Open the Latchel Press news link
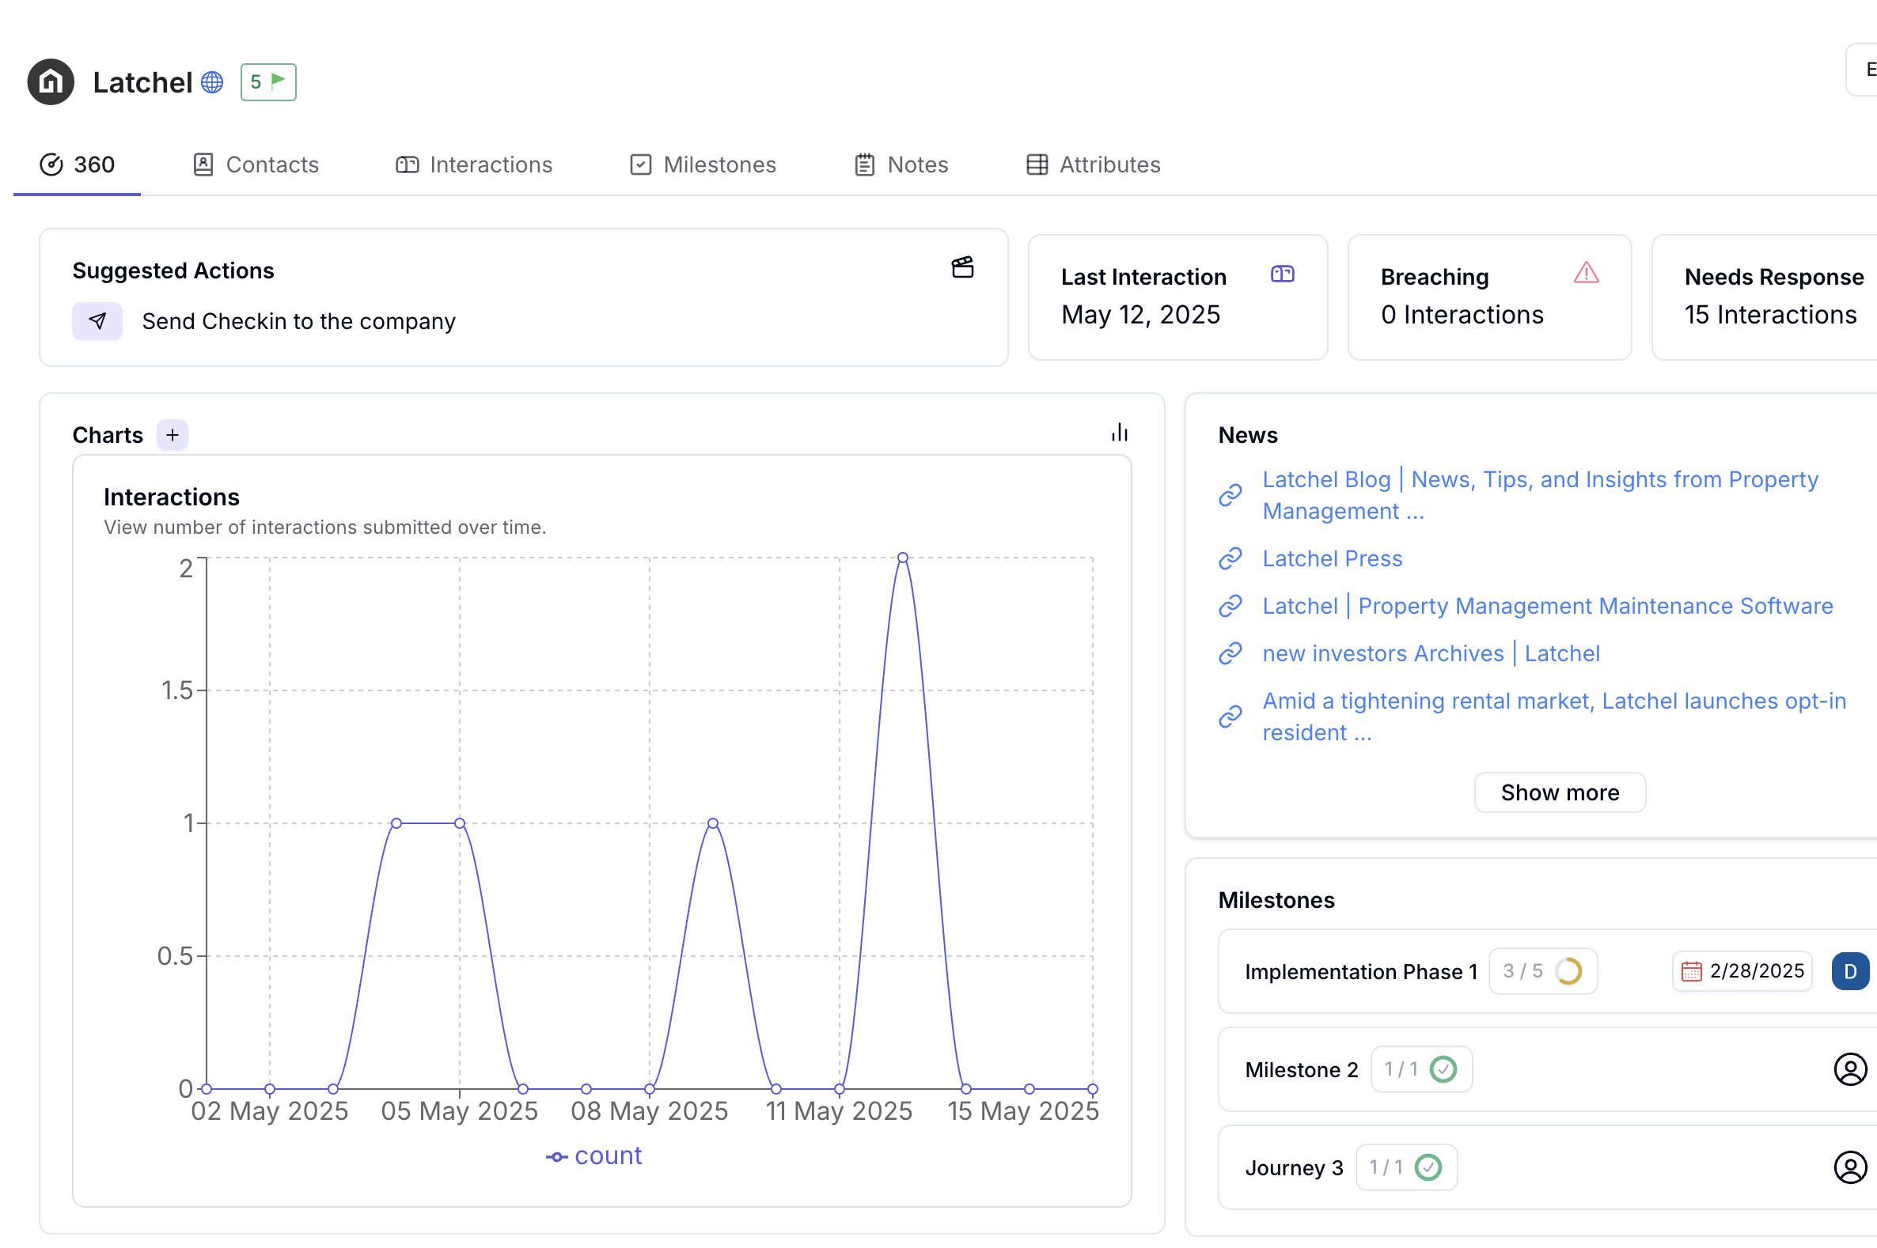1877x1248 pixels. click(1332, 558)
